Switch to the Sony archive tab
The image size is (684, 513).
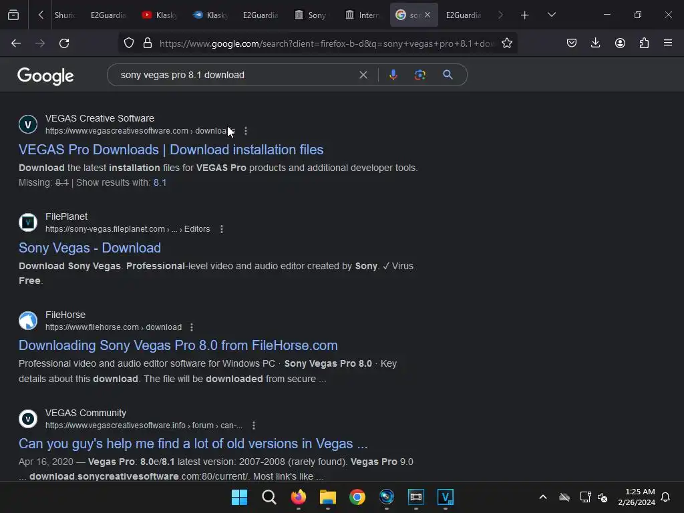click(311, 15)
